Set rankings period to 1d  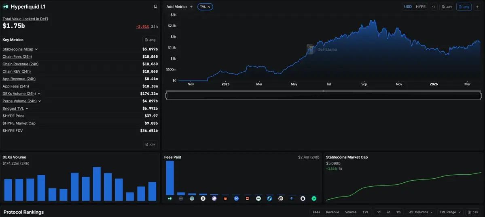pos(379,212)
